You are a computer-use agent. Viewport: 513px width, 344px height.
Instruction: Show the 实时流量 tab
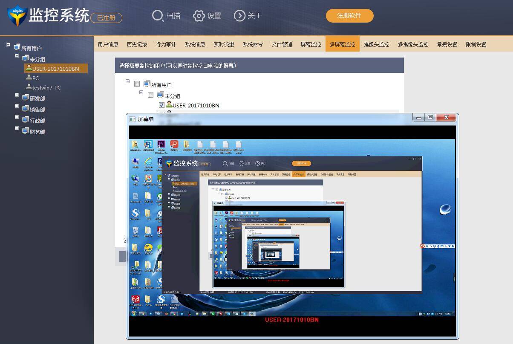(x=224, y=44)
